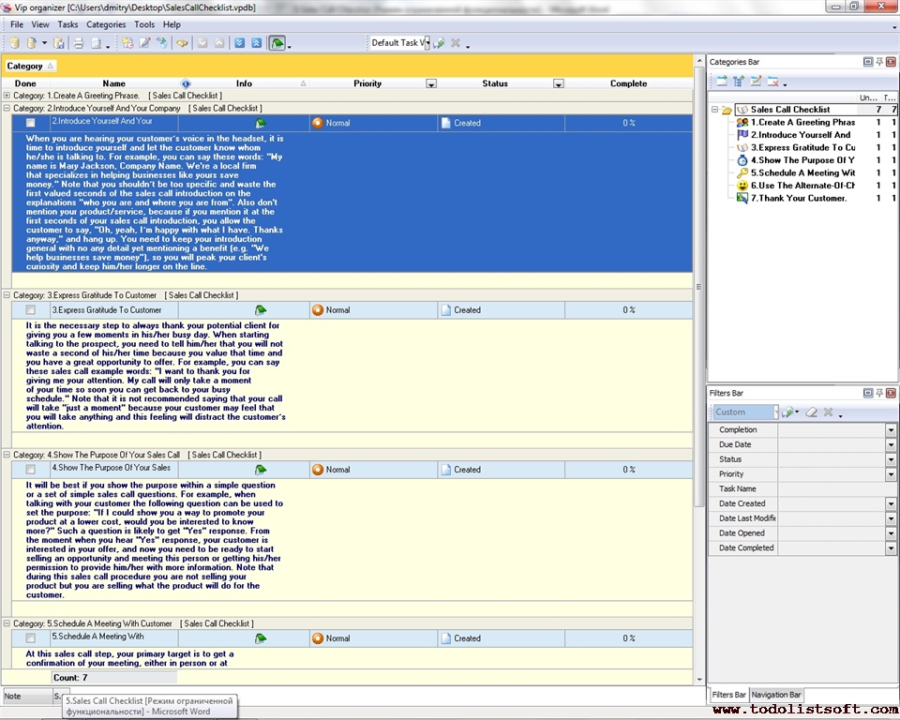Viewport: 900px width, 720px height.
Task: Click the eraser Clear Filter icon
Action: pyautogui.click(x=812, y=412)
